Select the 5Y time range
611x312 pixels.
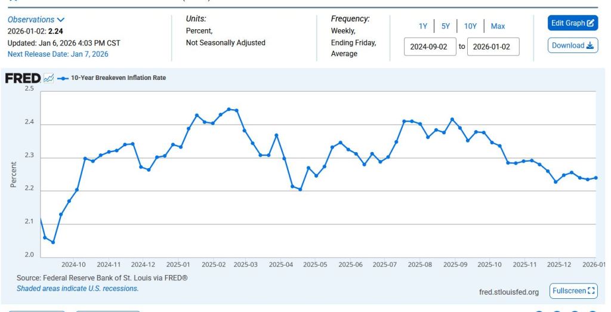(446, 26)
